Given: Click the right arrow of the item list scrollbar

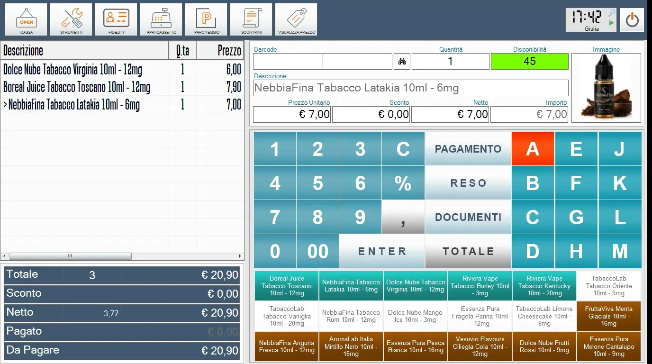Looking at the screenshot, I should pyautogui.click(x=240, y=256).
